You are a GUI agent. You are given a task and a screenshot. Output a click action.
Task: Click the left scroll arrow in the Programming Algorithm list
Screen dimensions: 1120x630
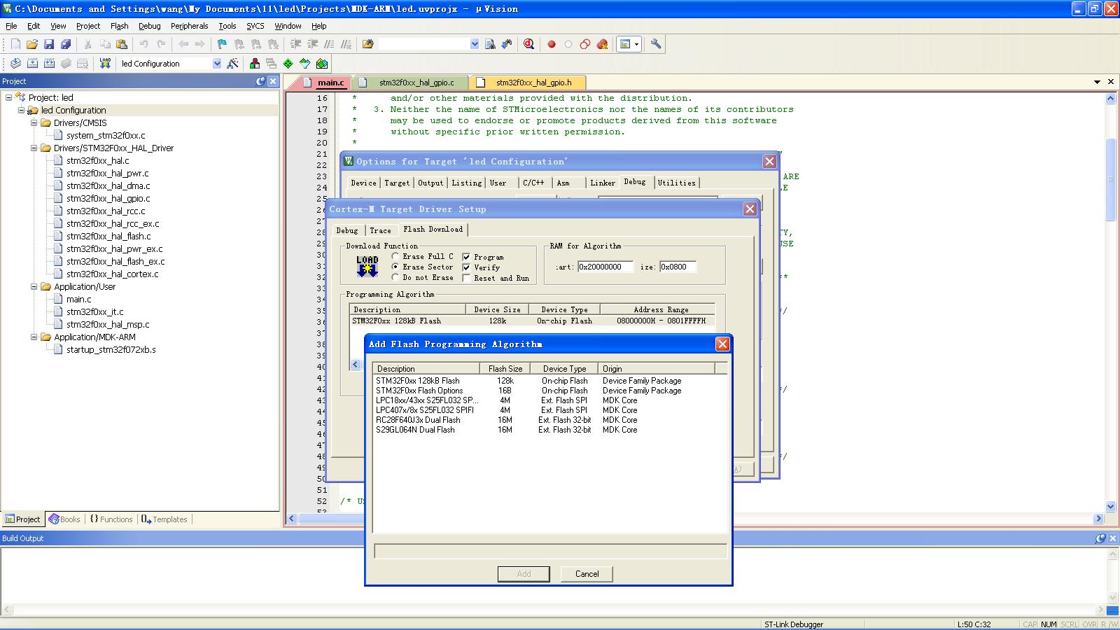click(x=356, y=364)
